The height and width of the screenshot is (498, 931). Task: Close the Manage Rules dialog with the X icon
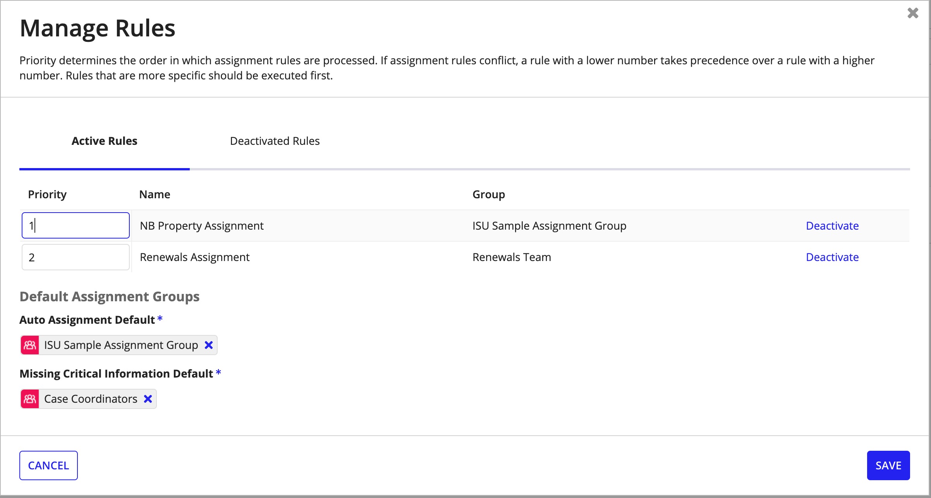click(913, 13)
